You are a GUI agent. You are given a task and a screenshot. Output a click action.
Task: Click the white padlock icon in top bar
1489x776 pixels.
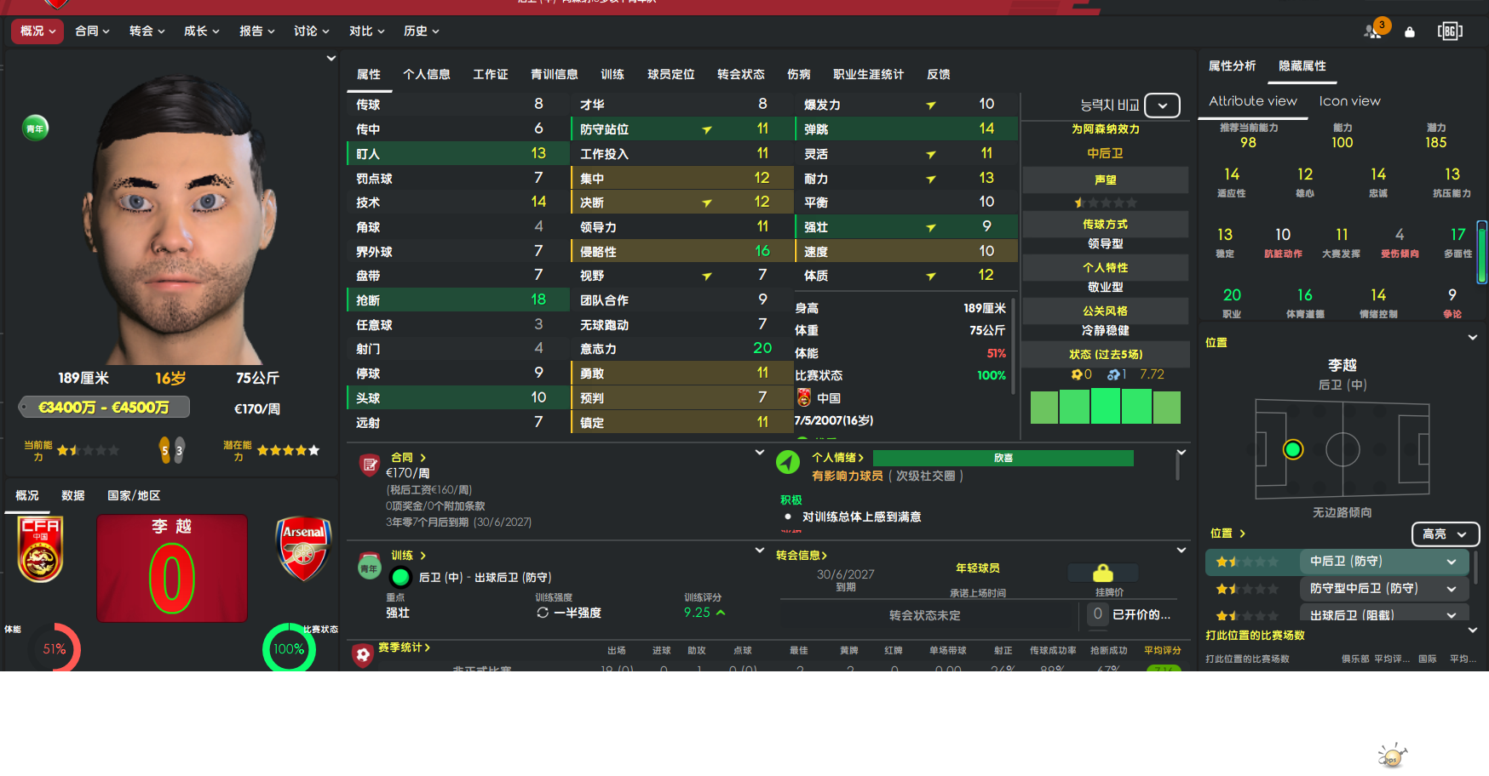point(1410,31)
